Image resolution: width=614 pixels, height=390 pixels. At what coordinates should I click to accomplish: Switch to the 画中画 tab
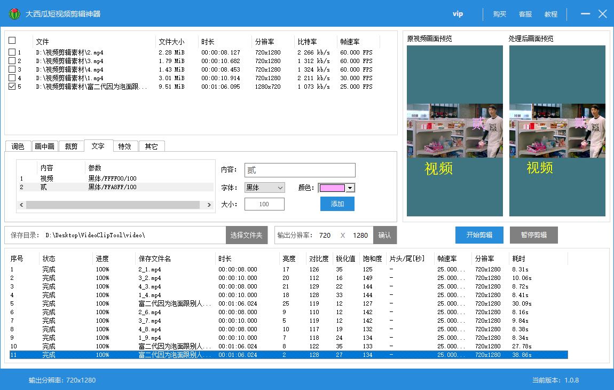click(45, 146)
